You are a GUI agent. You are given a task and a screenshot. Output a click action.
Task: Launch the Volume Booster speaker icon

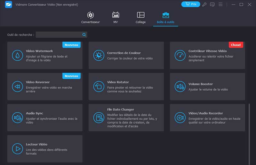click(x=180, y=86)
